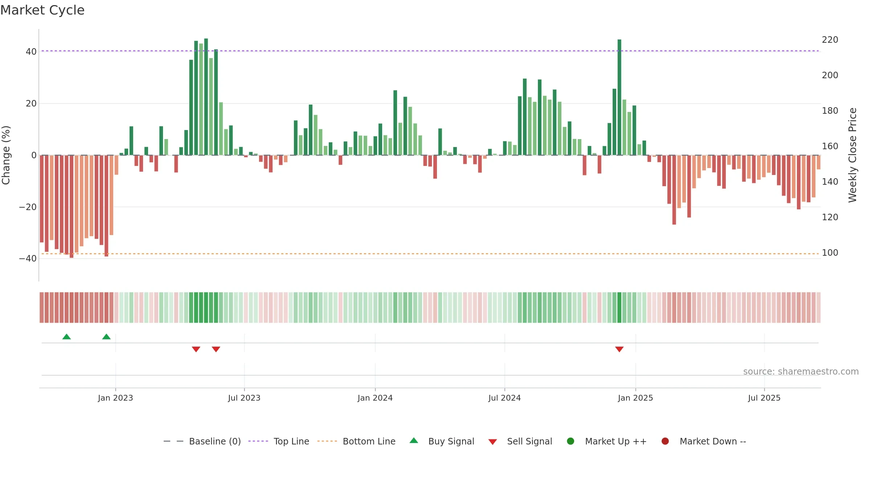Click the 100 tick on the right axis
The image size is (871, 489).
click(830, 253)
